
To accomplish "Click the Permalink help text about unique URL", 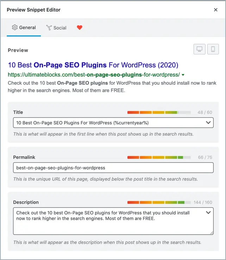I will (106, 179).
